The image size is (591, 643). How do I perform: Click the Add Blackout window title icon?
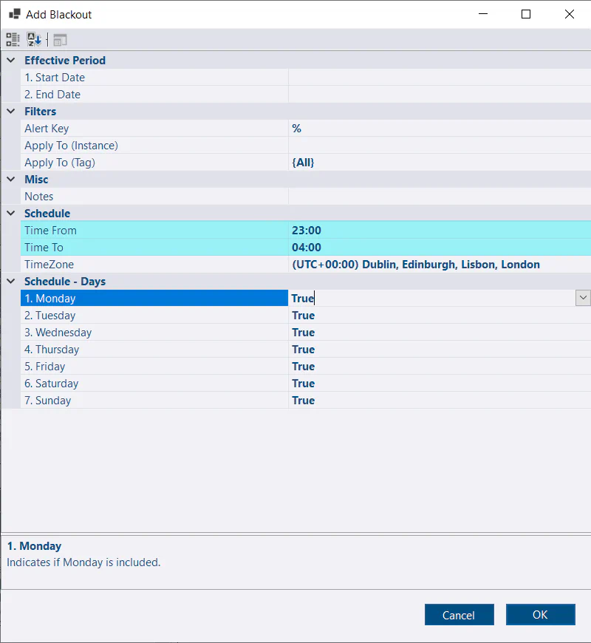pyautogui.click(x=14, y=14)
